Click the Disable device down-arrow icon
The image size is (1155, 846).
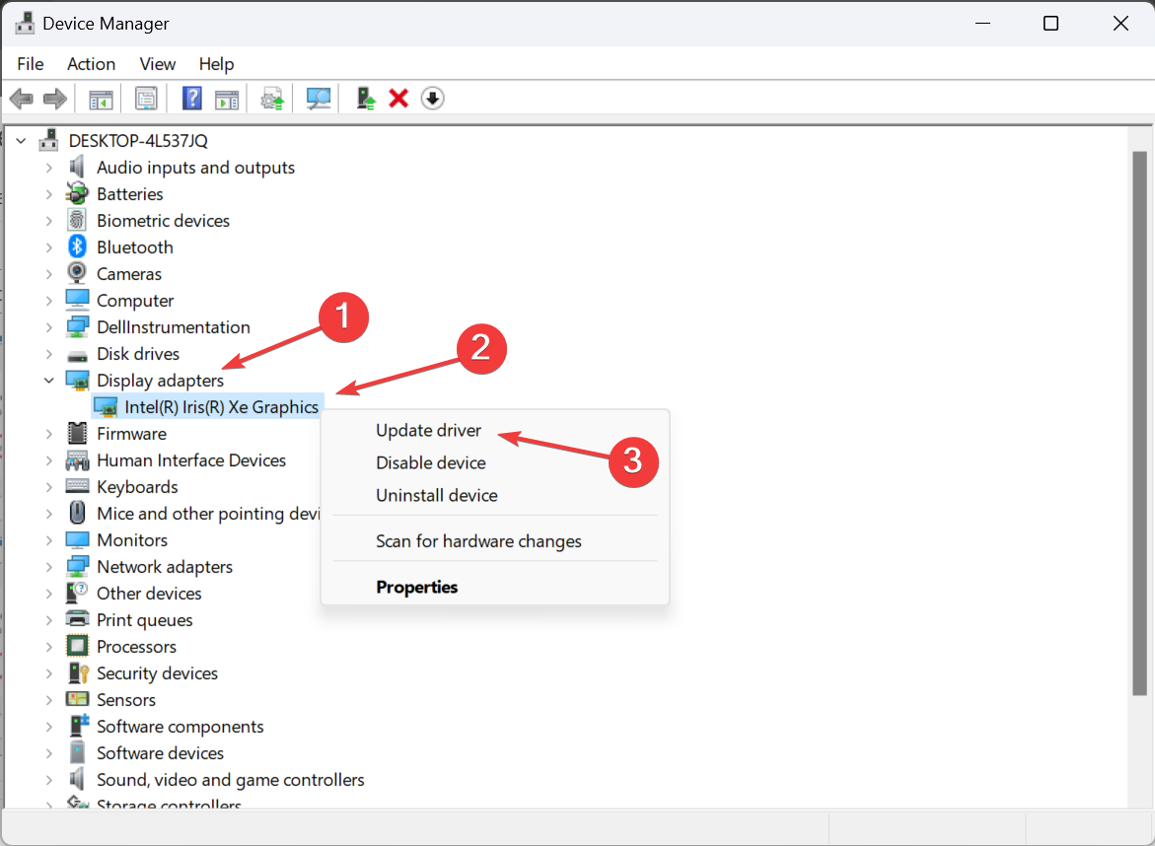pyautogui.click(x=432, y=98)
